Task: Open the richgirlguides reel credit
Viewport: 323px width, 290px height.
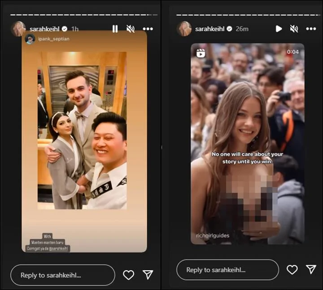Action: click(213, 235)
